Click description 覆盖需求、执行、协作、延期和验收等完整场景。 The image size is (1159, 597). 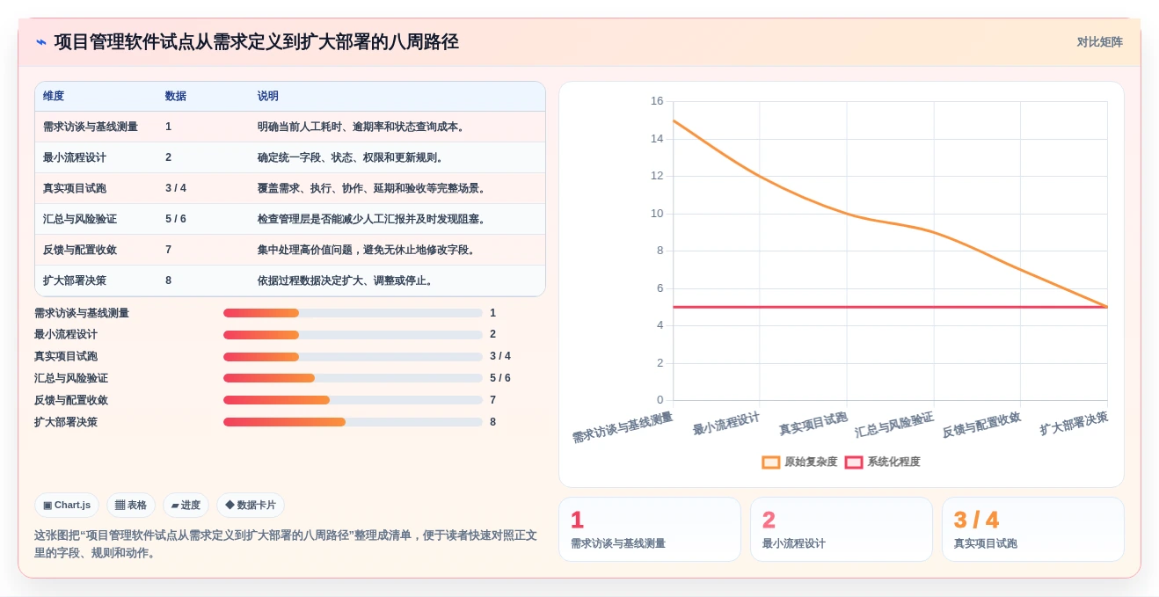click(x=374, y=188)
